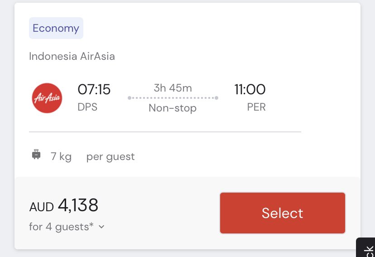Open the 'for 4 guests*' fare details

61,227
